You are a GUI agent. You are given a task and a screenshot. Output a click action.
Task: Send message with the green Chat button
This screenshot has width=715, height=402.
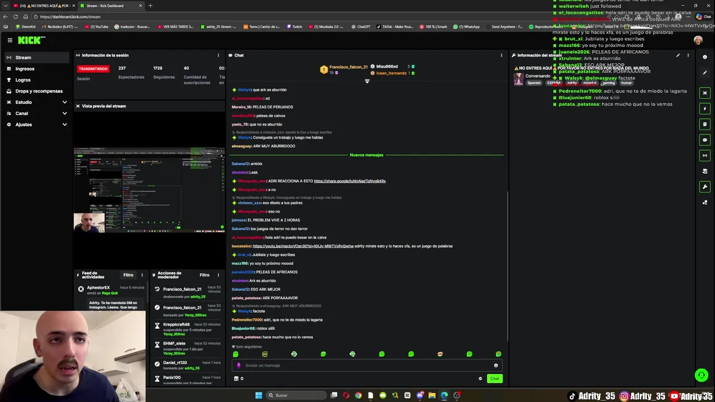click(494, 379)
